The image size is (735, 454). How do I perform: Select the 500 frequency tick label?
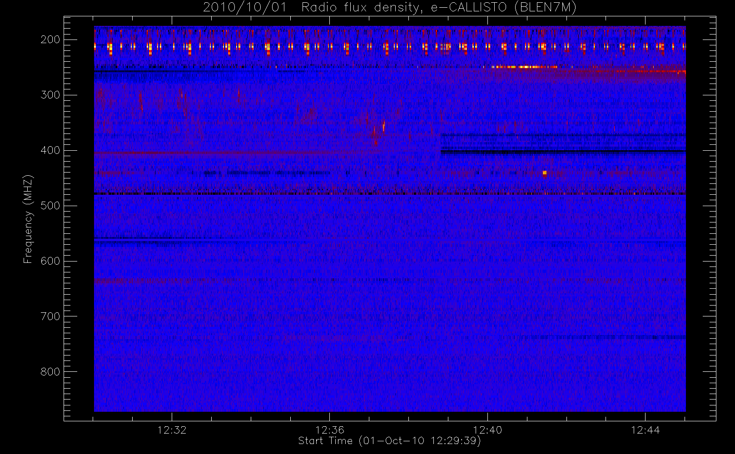50,206
